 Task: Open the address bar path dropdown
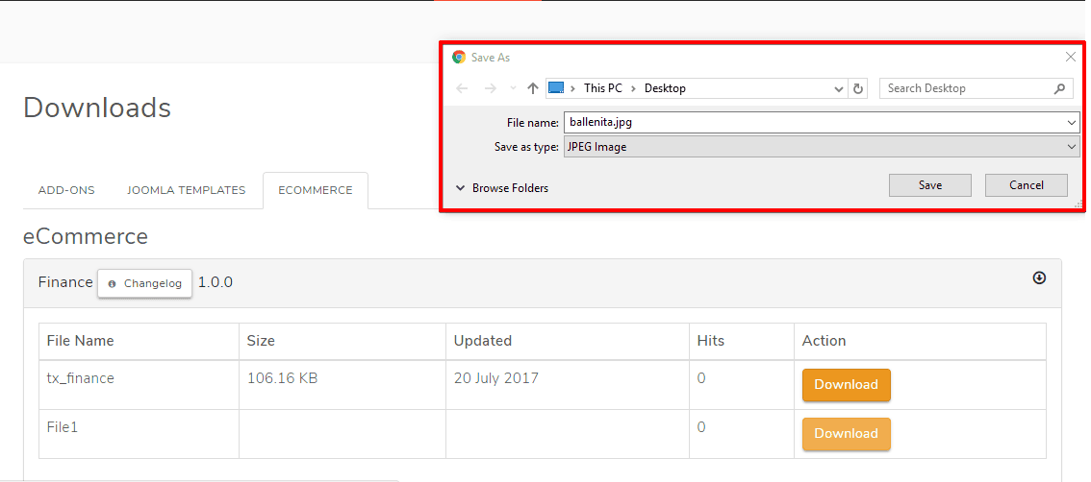[839, 88]
